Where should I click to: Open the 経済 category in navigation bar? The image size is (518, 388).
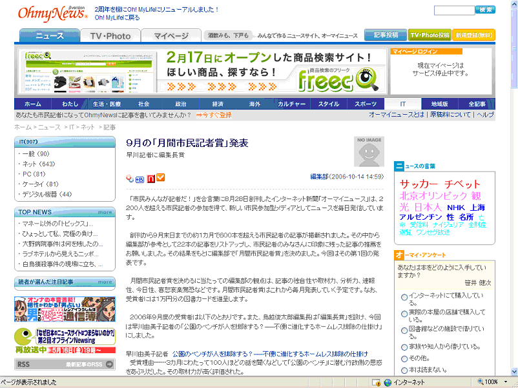click(218, 104)
